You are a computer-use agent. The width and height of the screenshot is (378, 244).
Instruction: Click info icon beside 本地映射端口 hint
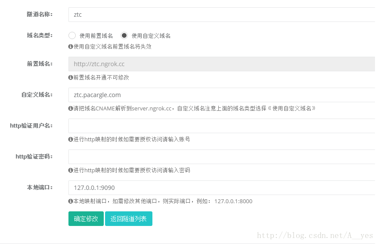(x=71, y=201)
